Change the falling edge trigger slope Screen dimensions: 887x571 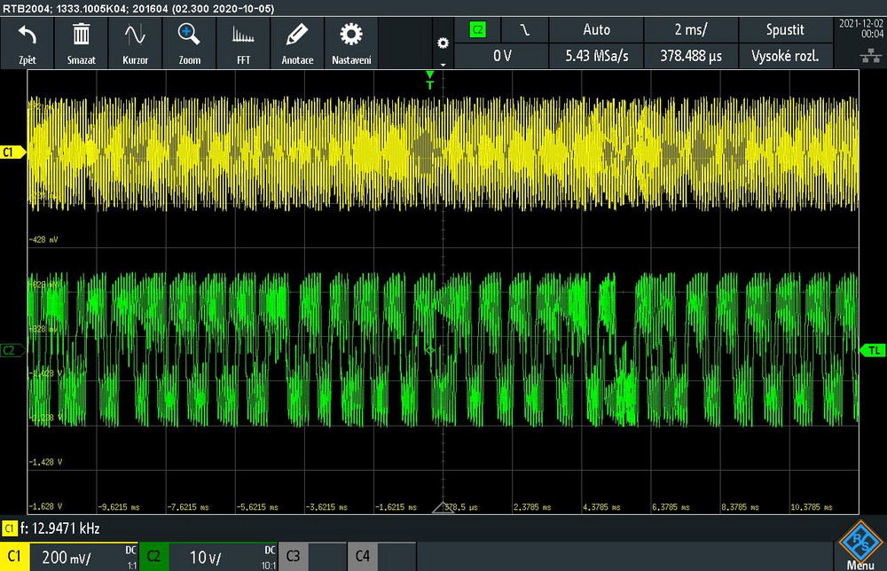pyautogui.click(x=524, y=30)
